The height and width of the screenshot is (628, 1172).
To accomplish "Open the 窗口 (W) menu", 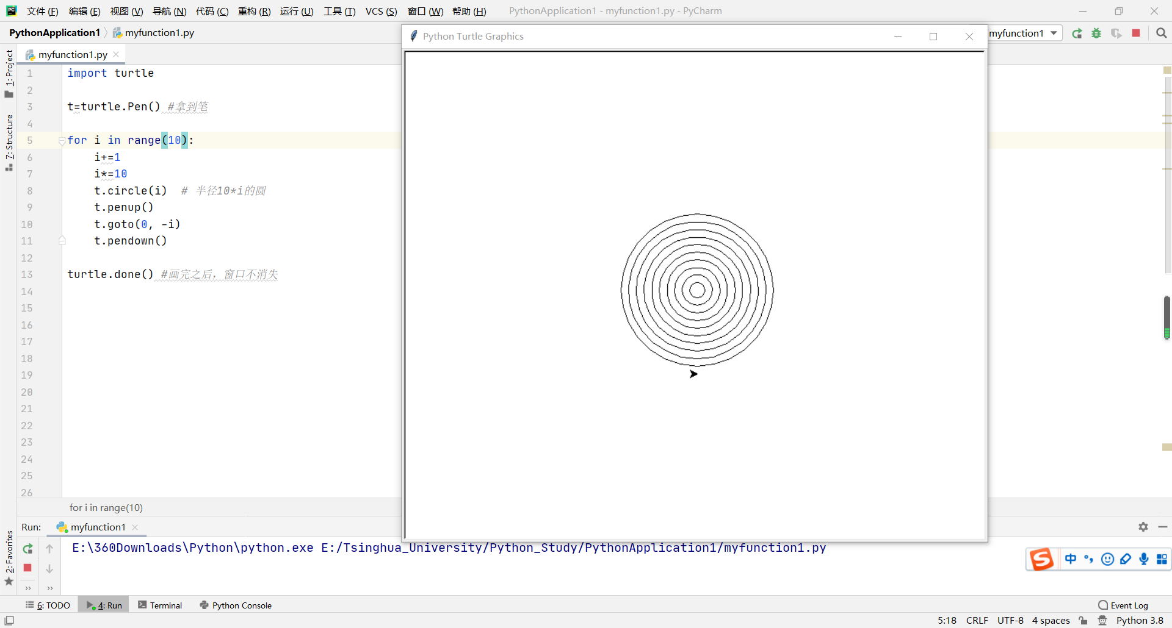I will click(x=425, y=12).
